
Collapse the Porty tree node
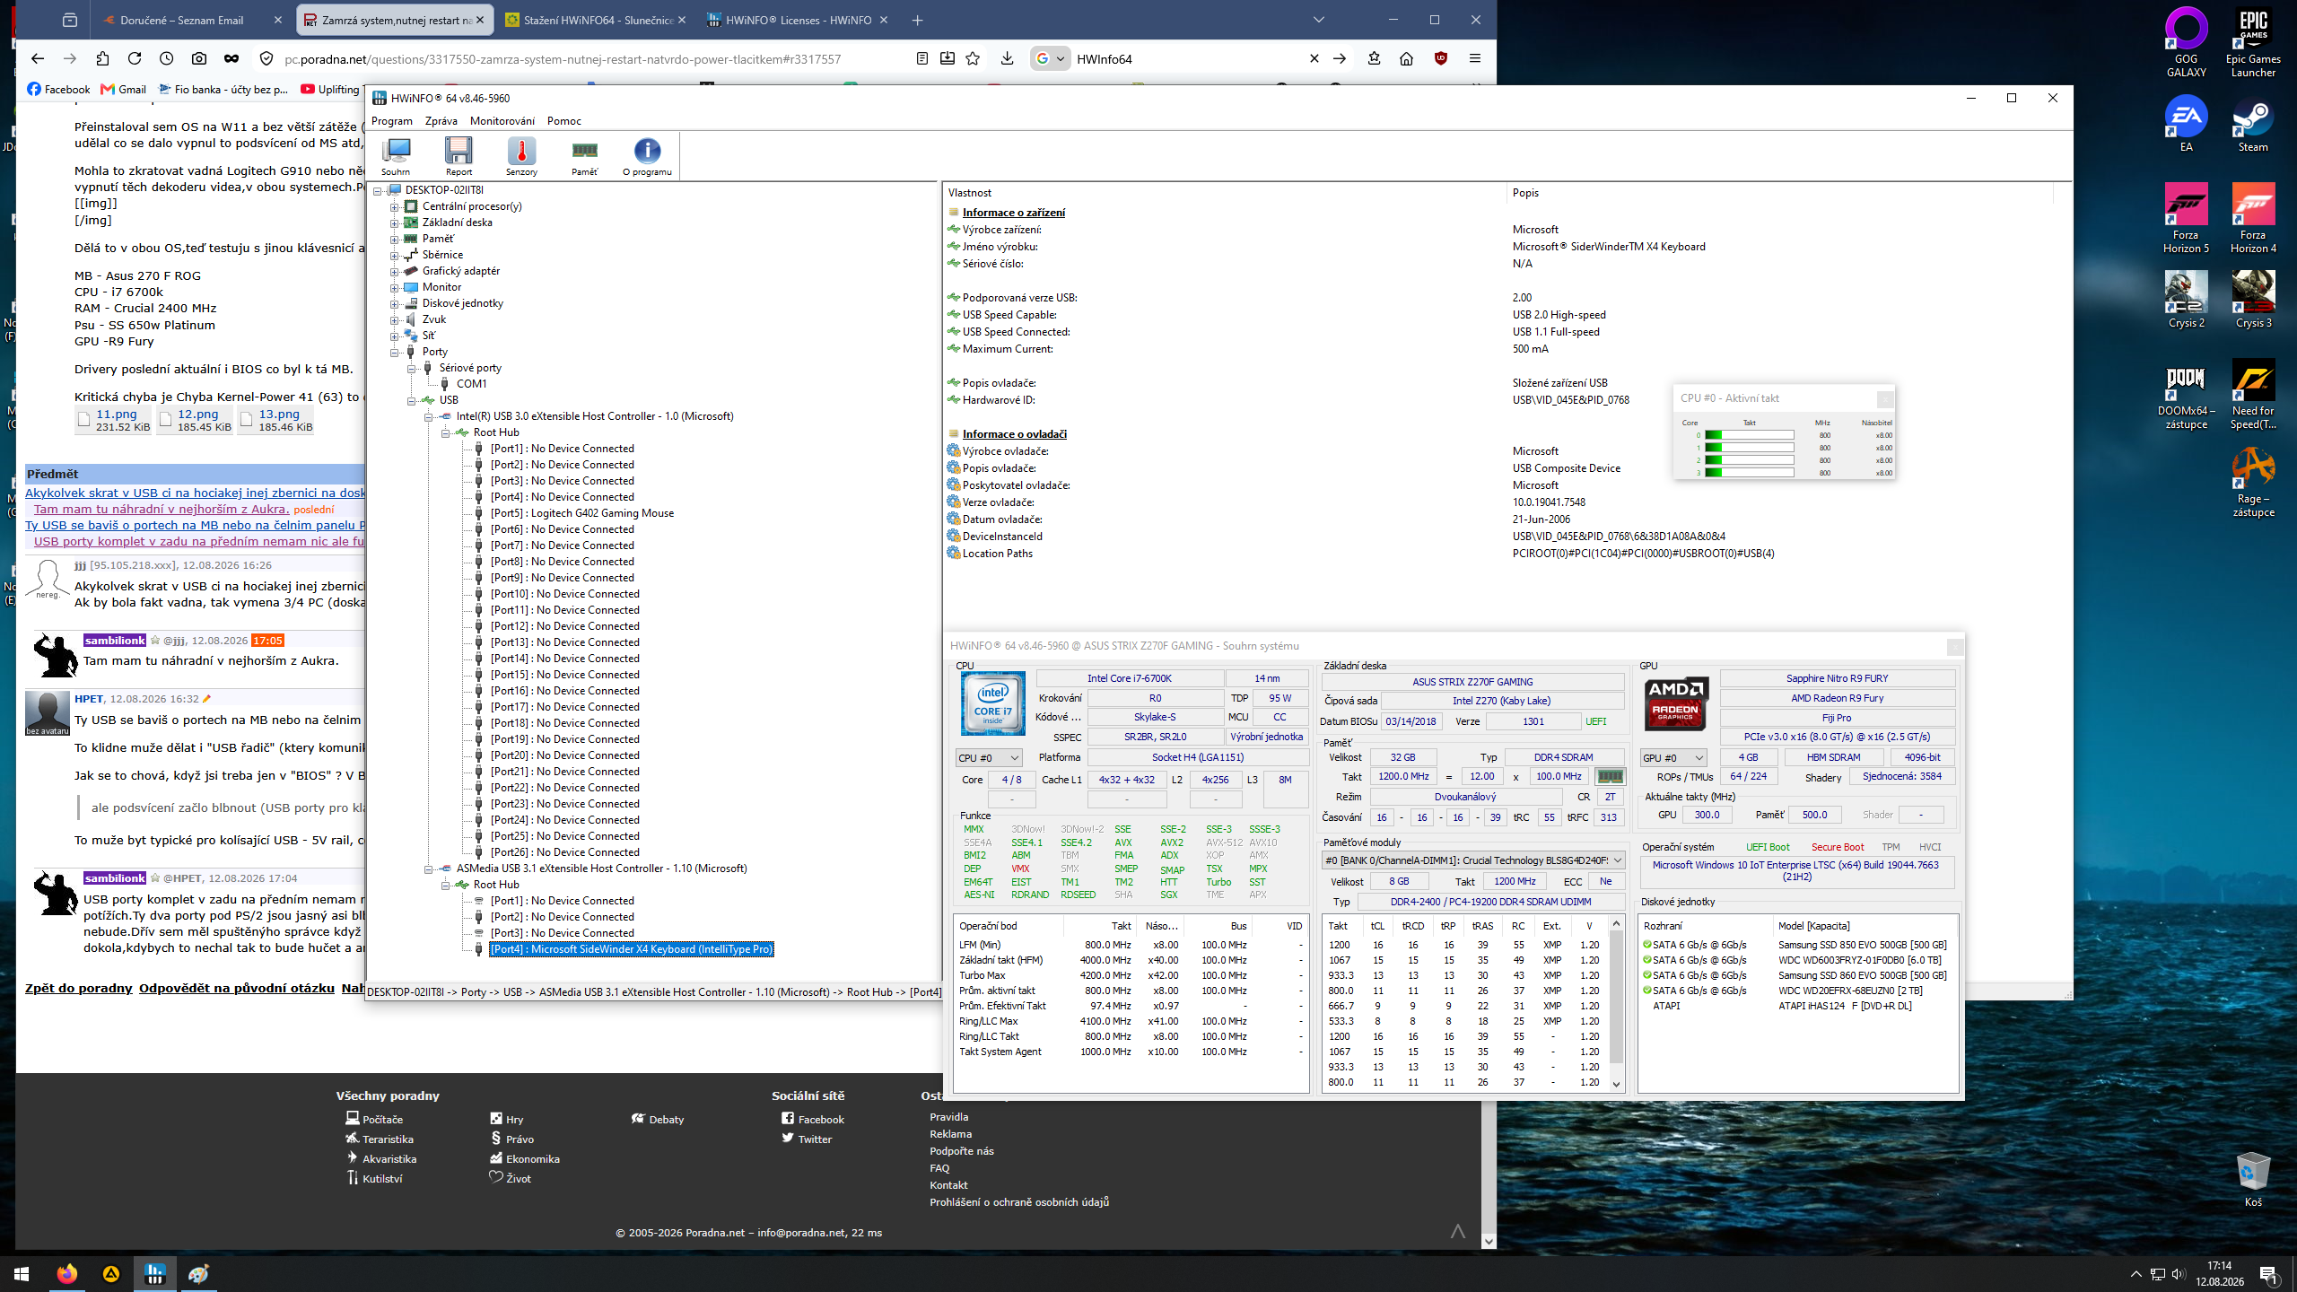point(394,352)
